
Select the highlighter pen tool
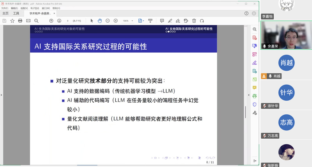pos(170,21)
